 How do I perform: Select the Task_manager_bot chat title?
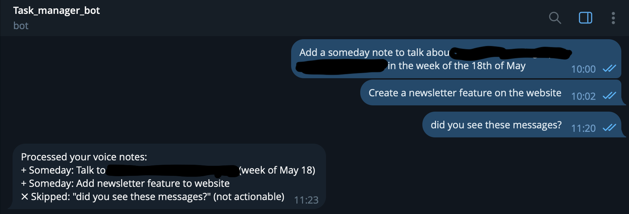point(56,10)
